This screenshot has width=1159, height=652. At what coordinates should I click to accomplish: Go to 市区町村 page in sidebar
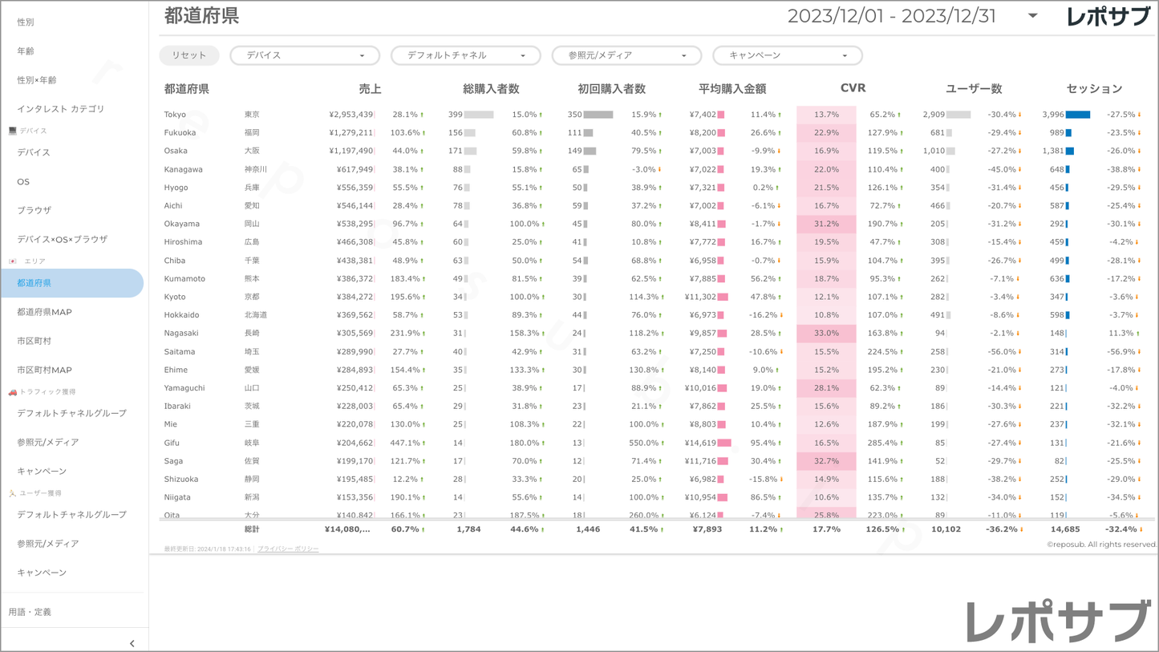pyautogui.click(x=34, y=341)
